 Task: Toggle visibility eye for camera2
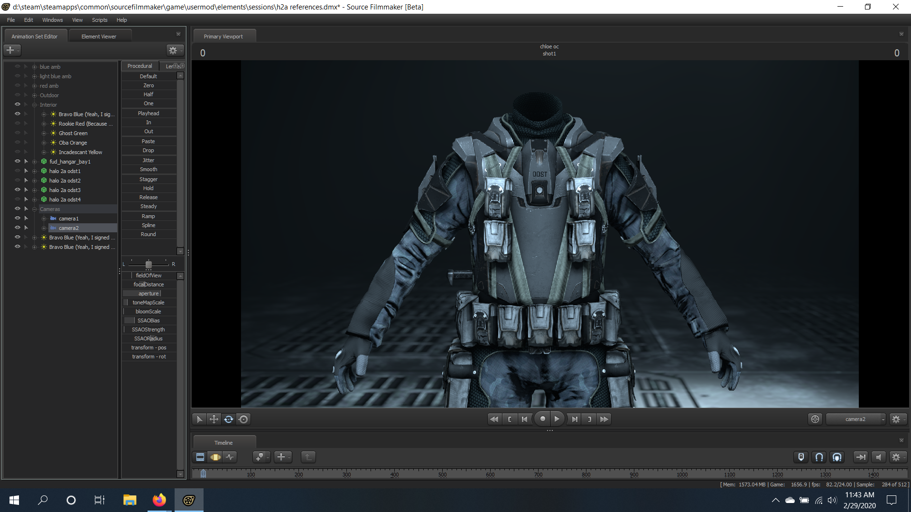click(18, 228)
